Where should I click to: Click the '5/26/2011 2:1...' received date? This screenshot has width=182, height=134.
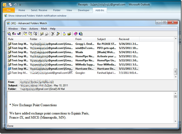pos(129,44)
